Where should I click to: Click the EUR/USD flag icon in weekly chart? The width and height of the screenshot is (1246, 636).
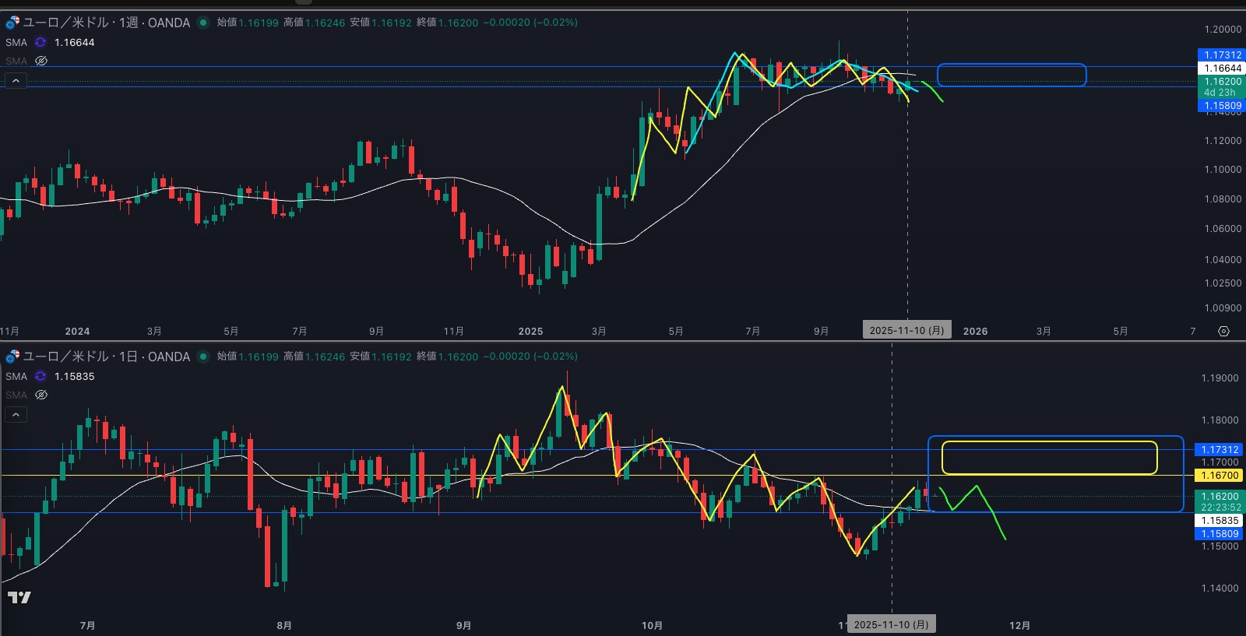tap(12, 23)
